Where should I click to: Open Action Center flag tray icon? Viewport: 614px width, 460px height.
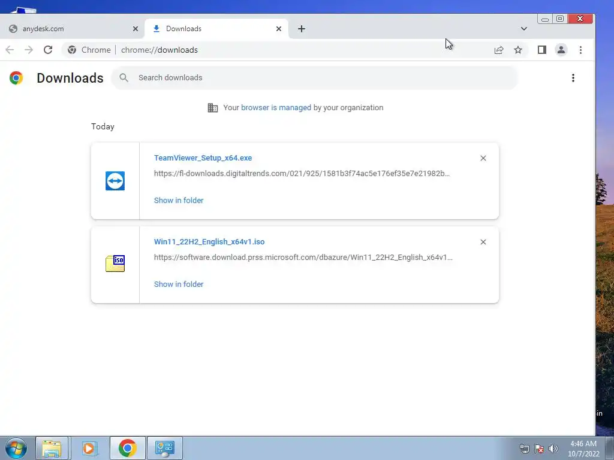coord(539,449)
